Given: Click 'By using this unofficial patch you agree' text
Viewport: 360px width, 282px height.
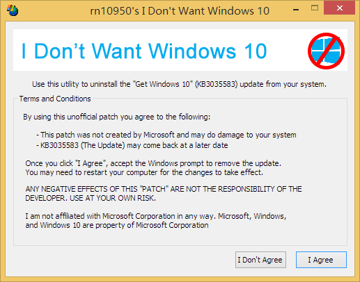Looking at the screenshot, I should pos(116,117).
